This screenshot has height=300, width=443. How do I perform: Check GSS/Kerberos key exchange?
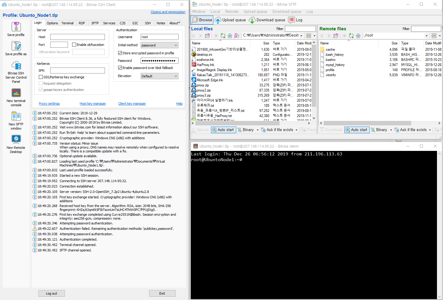(x=41, y=77)
